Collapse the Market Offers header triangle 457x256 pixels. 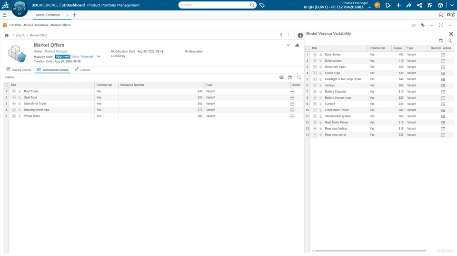(297, 45)
